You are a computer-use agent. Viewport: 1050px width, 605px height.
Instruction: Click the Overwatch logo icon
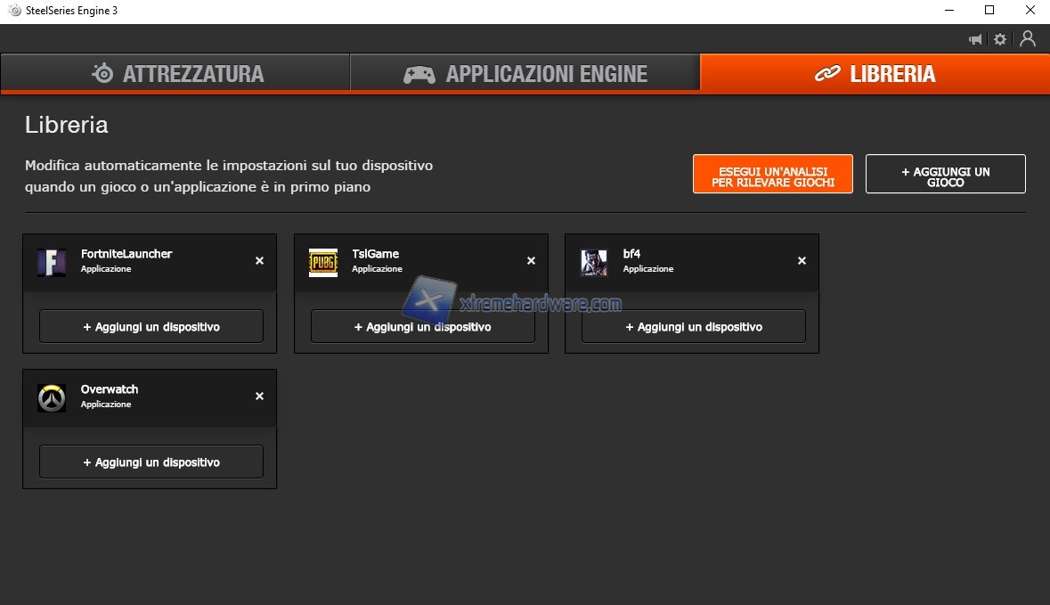[52, 397]
